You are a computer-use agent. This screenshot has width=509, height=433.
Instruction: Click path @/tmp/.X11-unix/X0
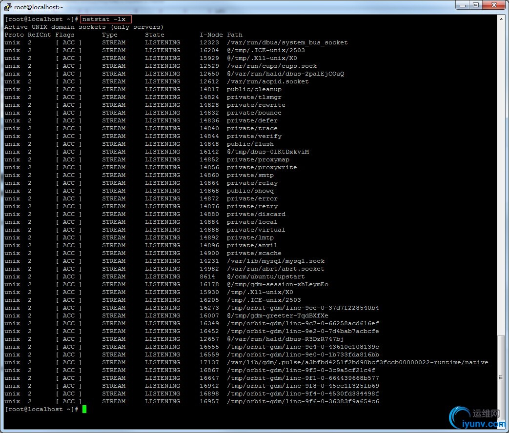pos(262,58)
